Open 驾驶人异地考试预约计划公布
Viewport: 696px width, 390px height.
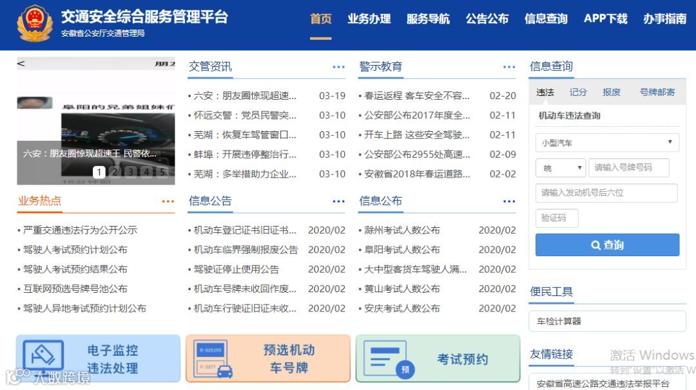[x=84, y=308]
